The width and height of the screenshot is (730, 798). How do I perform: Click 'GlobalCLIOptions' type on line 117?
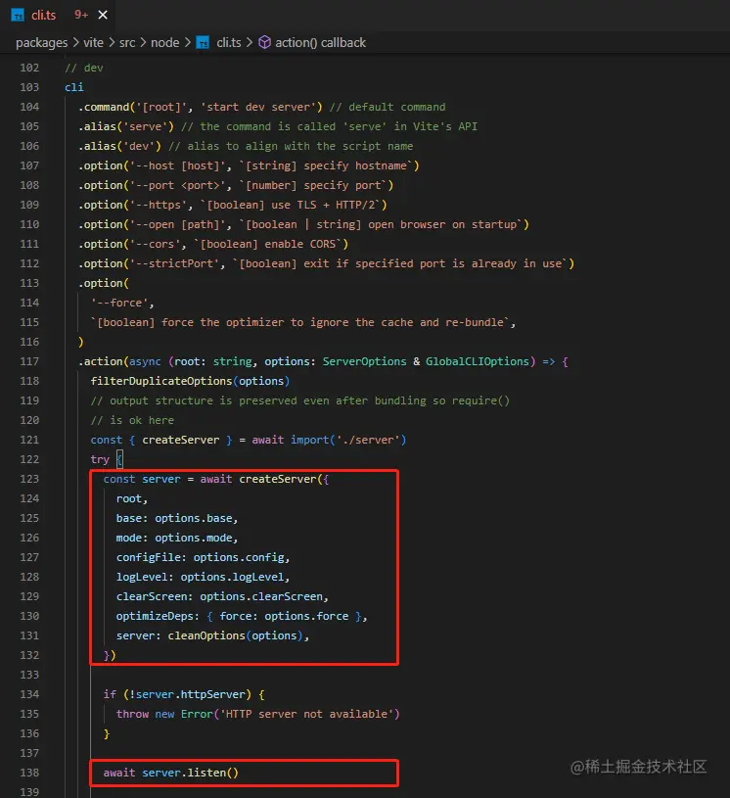(x=478, y=361)
